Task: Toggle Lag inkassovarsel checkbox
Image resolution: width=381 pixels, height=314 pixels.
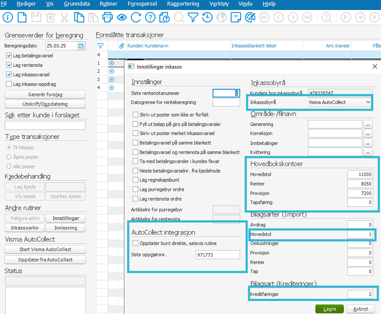Action: [x=9, y=75]
